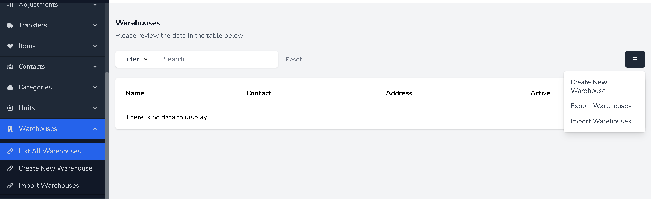This screenshot has height=199, width=651.
Task: Click the Categories icon in sidebar
Action: pyautogui.click(x=10, y=87)
